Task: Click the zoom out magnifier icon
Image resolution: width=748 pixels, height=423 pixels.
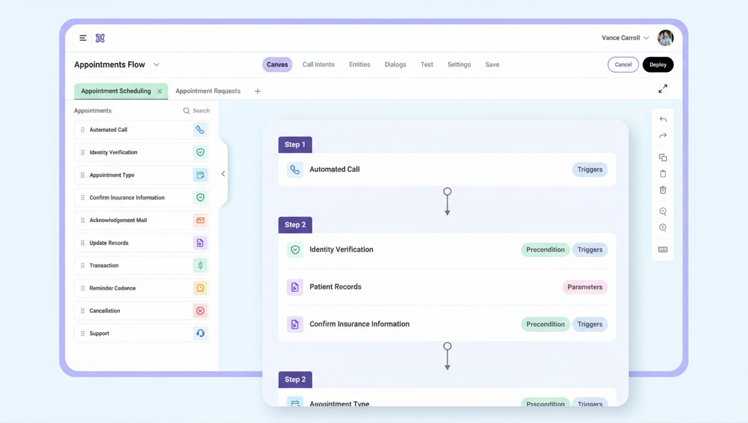Action: coord(663,211)
